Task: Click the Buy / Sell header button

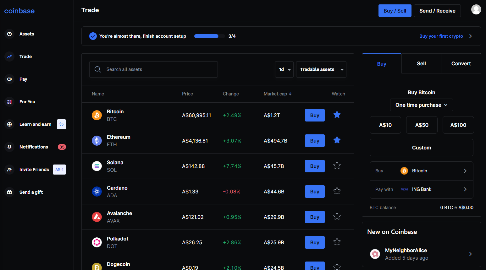Action: (x=395, y=11)
